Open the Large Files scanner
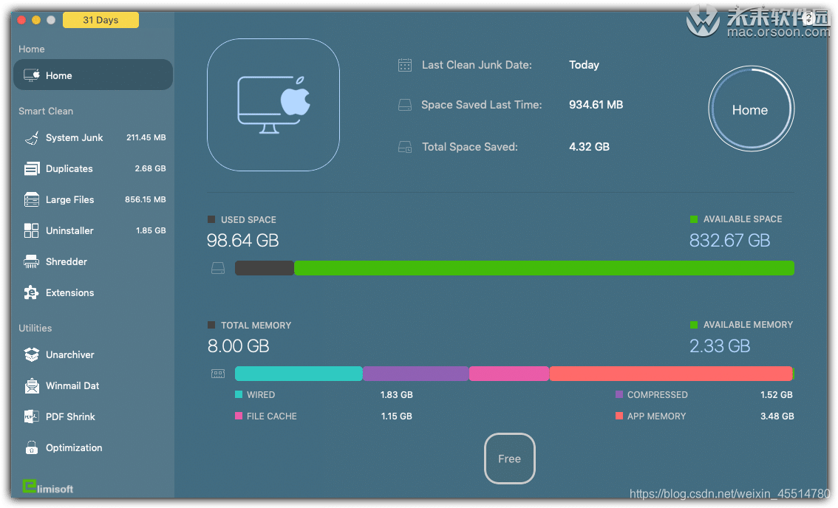 (x=70, y=199)
